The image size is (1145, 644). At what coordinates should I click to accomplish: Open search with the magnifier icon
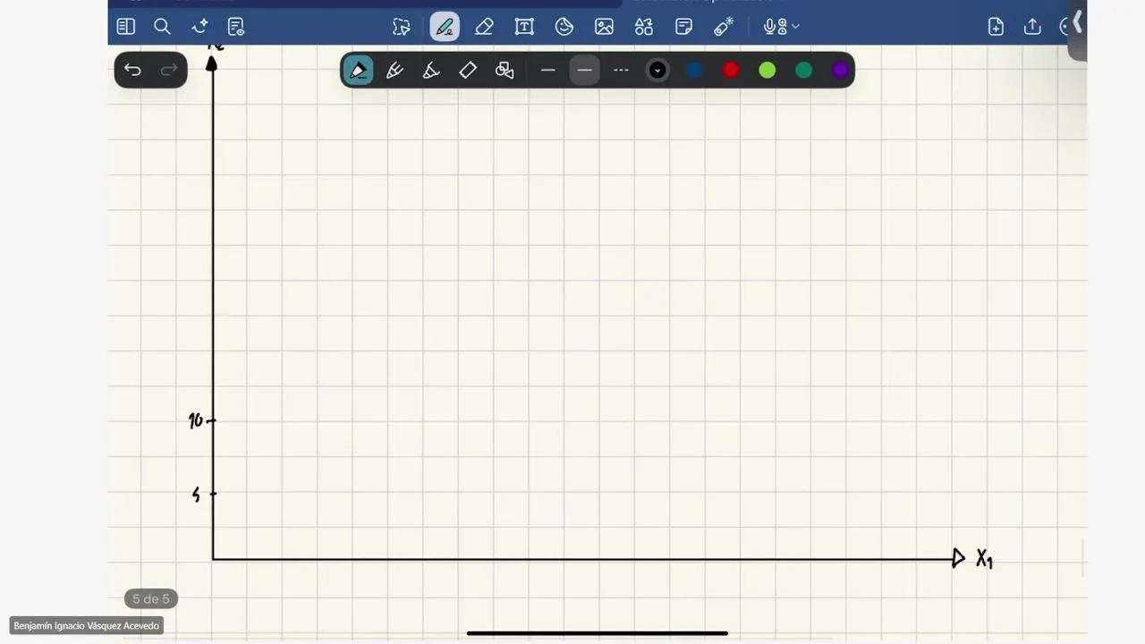pos(162,27)
